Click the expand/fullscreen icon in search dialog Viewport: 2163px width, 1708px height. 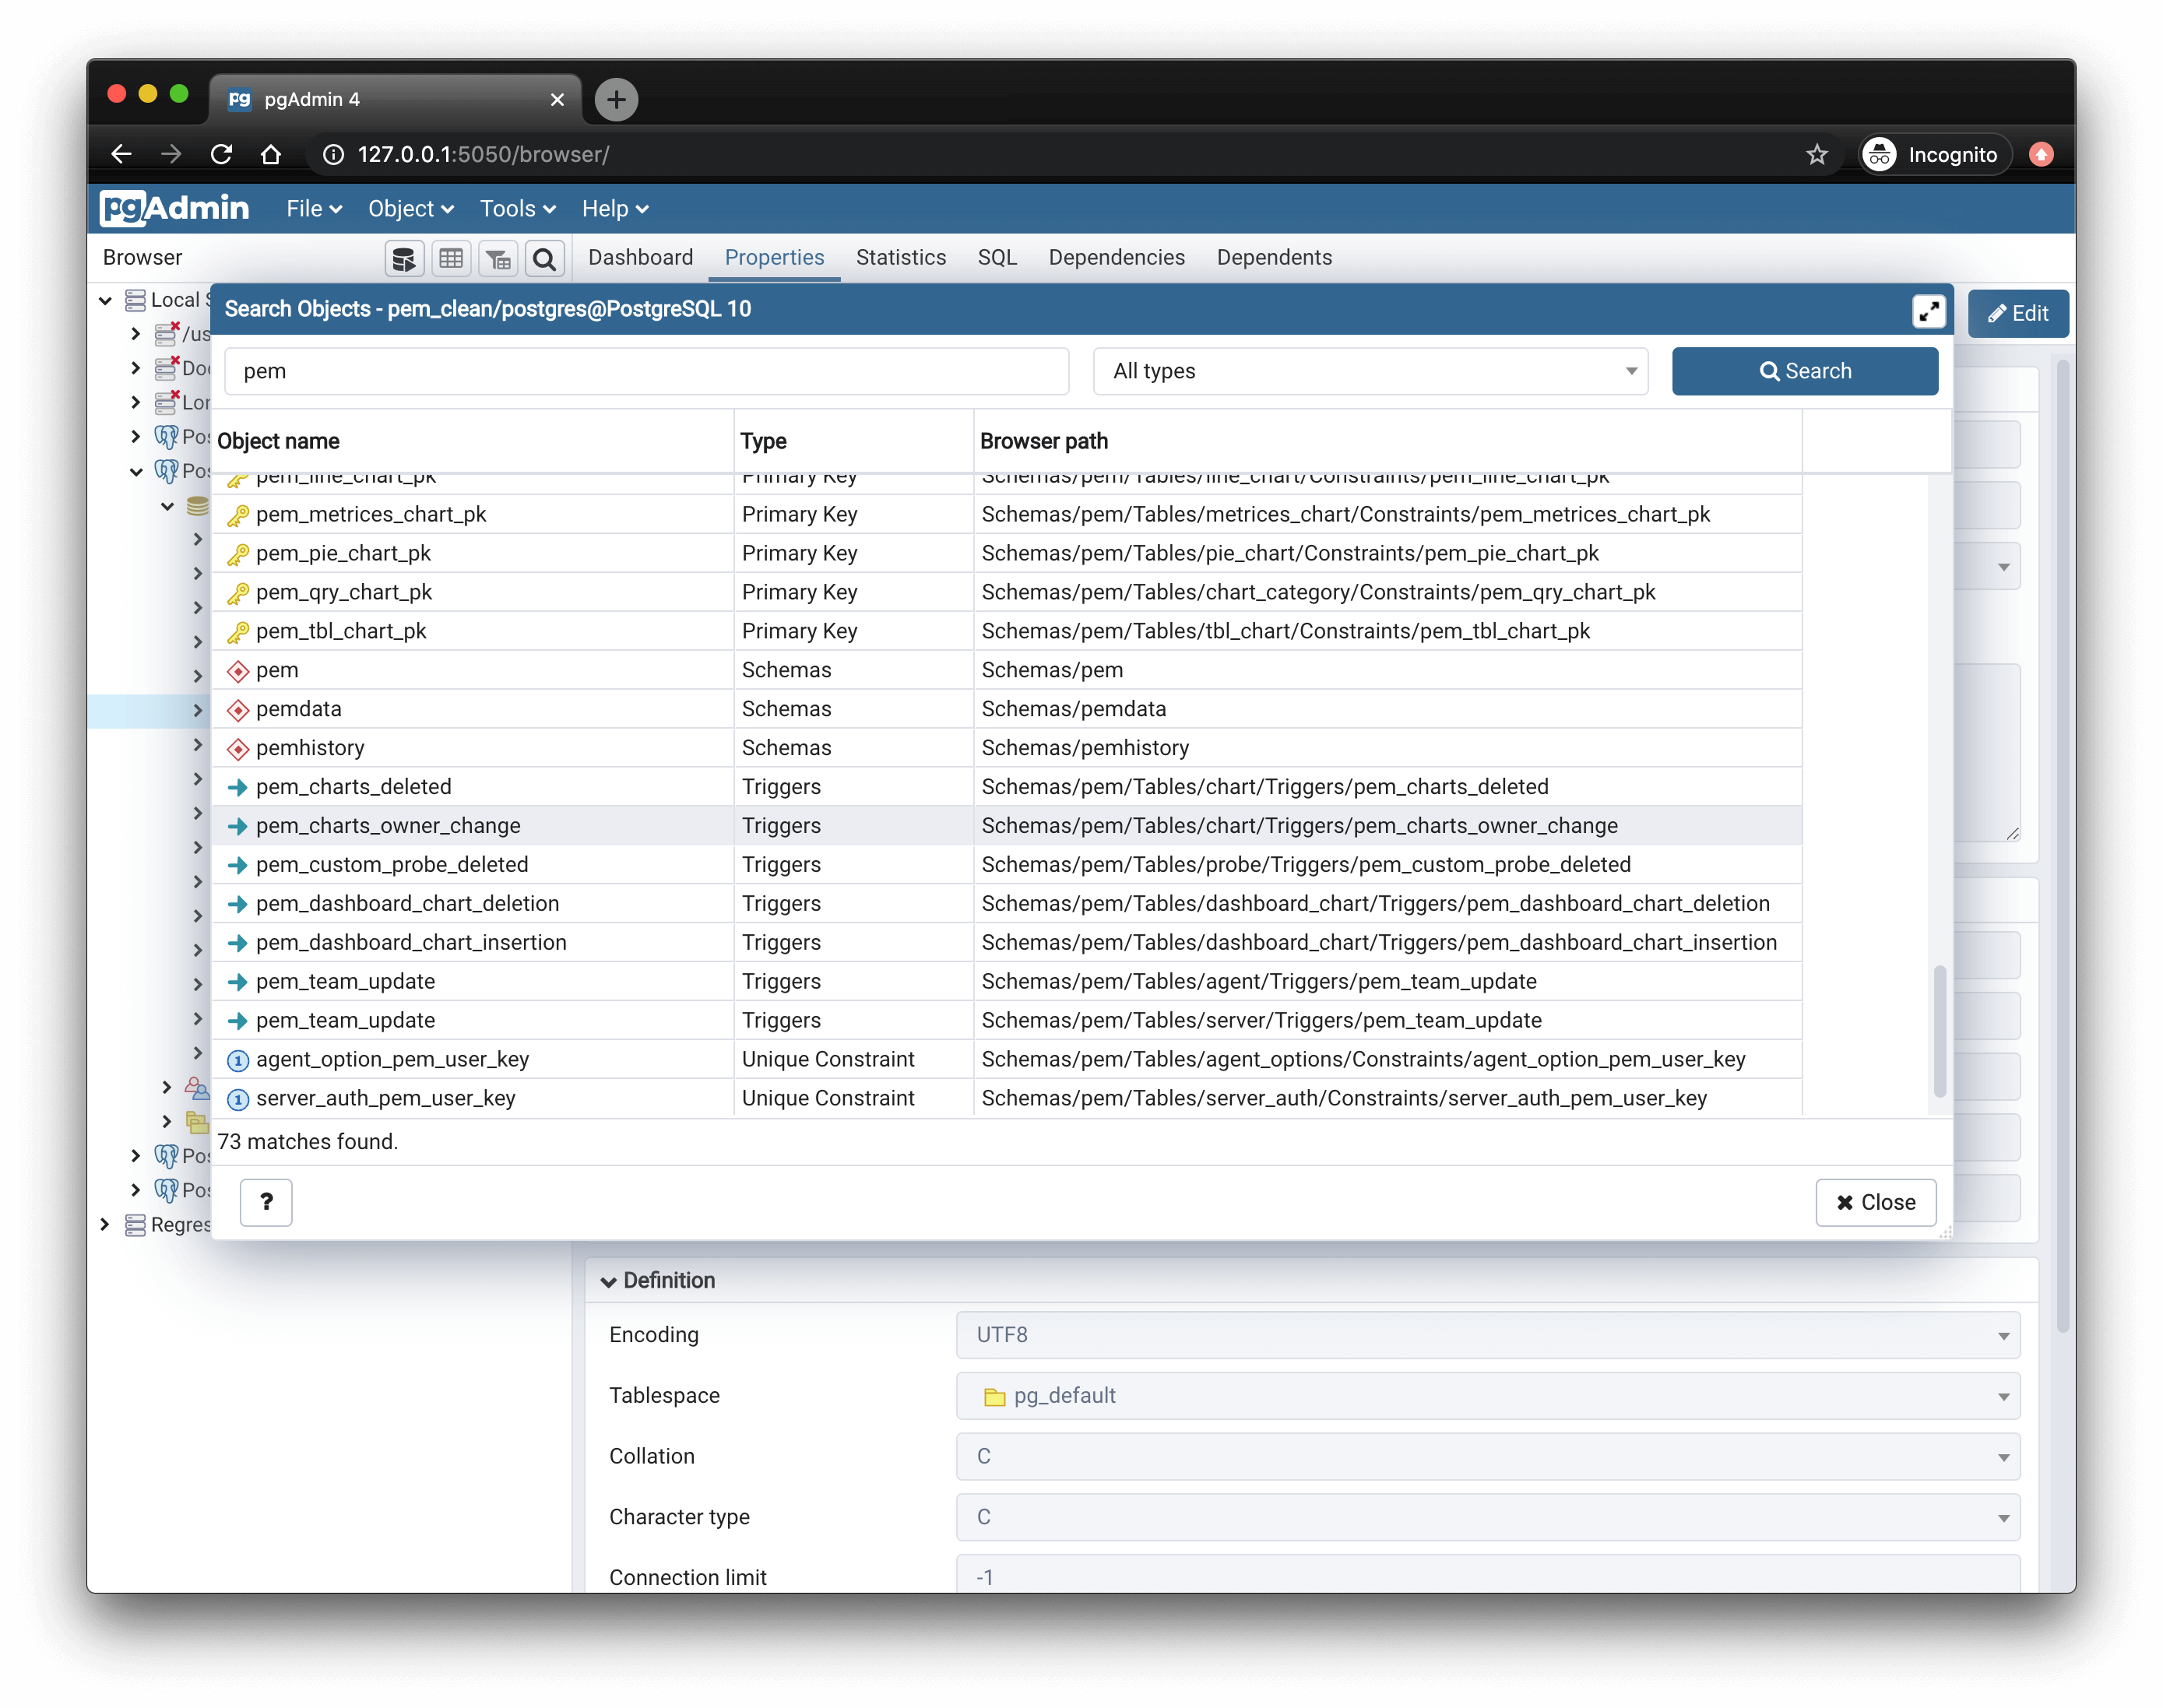point(1929,311)
